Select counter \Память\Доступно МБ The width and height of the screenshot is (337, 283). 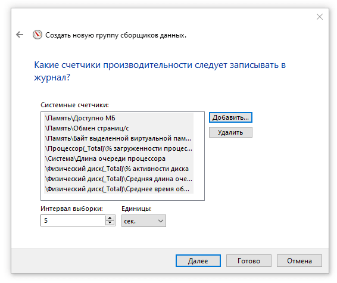tap(118, 118)
